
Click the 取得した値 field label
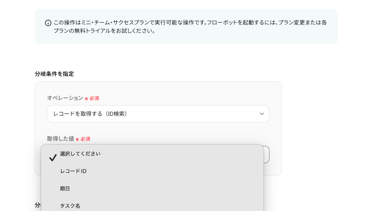tap(60, 139)
